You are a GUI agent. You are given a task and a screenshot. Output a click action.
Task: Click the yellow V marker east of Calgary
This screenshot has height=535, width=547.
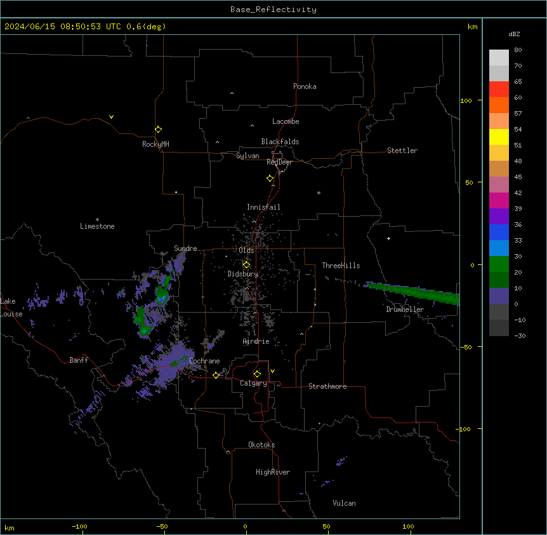(272, 371)
